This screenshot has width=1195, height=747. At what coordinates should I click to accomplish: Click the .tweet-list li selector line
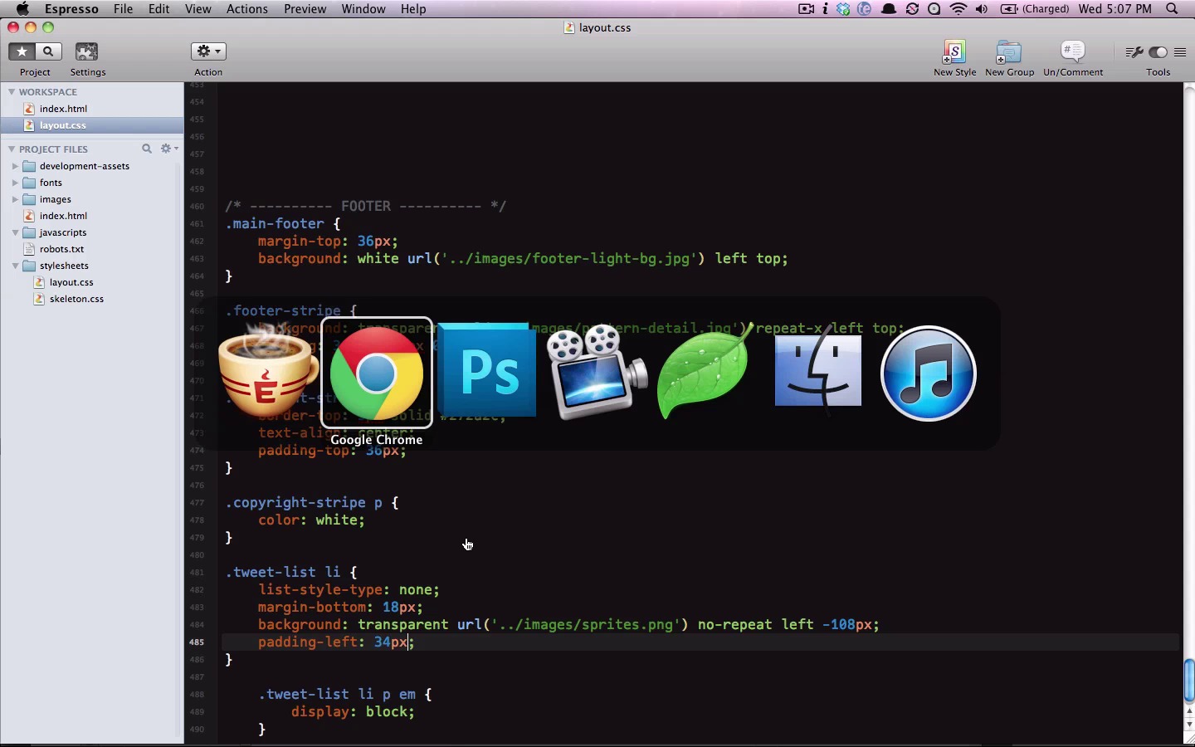point(291,572)
